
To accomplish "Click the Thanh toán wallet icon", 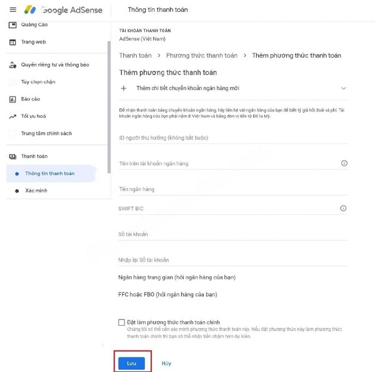I will 12,156.
